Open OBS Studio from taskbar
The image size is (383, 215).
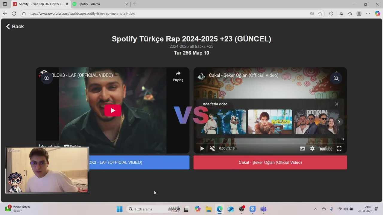pyautogui.click(x=242, y=209)
